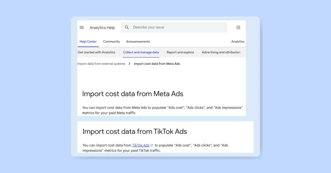Click the breadcrumb chevron arrow
This screenshot has width=331, height=173.
[x=129, y=64]
